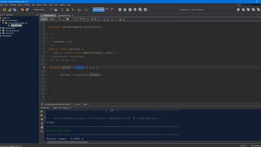Click the bottom settings icon in Output sidebar
Viewport: 261px width, 147px height.
pos(42,131)
